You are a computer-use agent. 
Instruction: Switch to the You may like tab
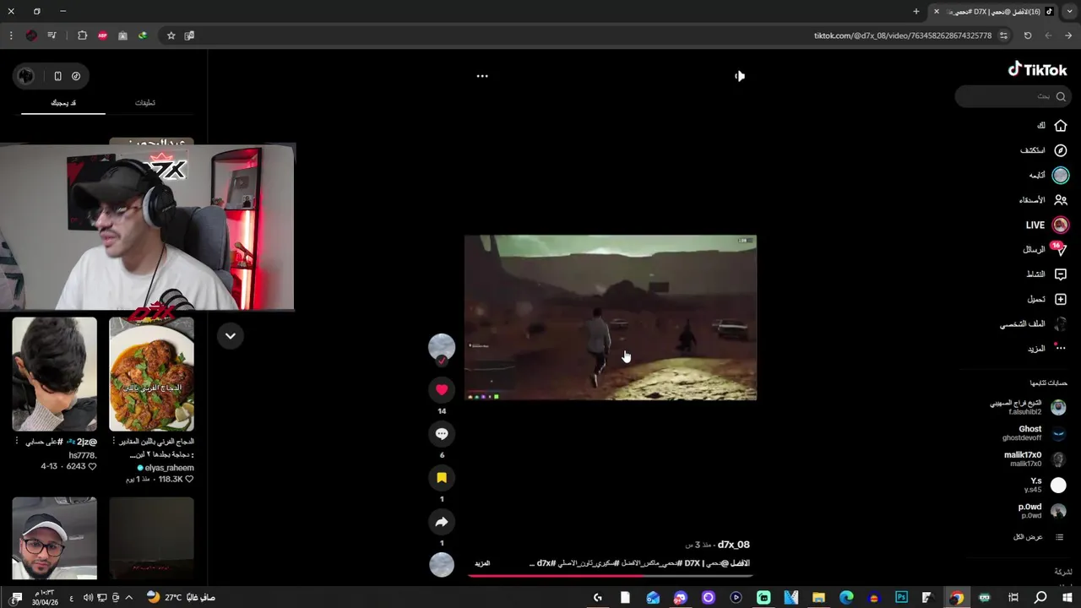click(x=63, y=103)
